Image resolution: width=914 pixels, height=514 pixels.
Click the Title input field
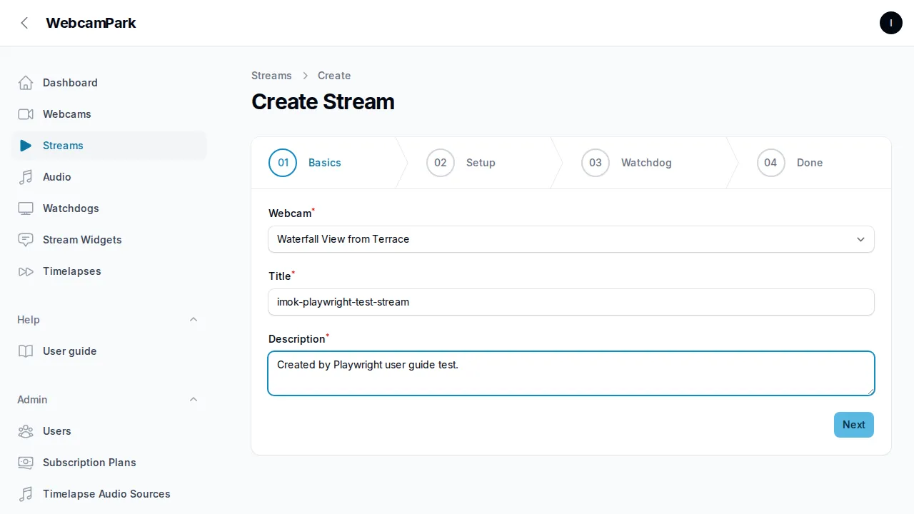(x=571, y=302)
